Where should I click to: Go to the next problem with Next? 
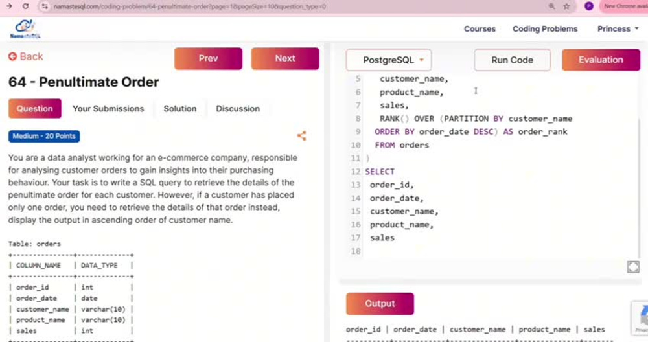pyautogui.click(x=285, y=58)
